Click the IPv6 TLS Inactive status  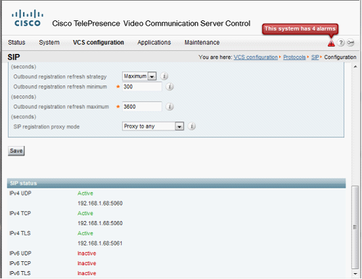tap(87, 273)
